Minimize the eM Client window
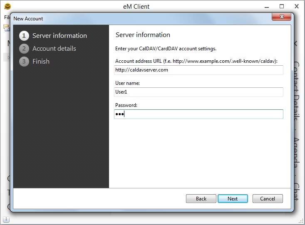Viewport: 305px width, 225px height. pos(267,7)
